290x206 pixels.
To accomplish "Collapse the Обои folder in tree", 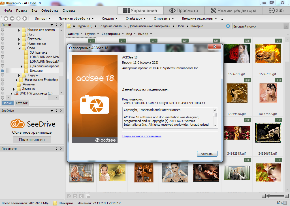I will 19,48.
